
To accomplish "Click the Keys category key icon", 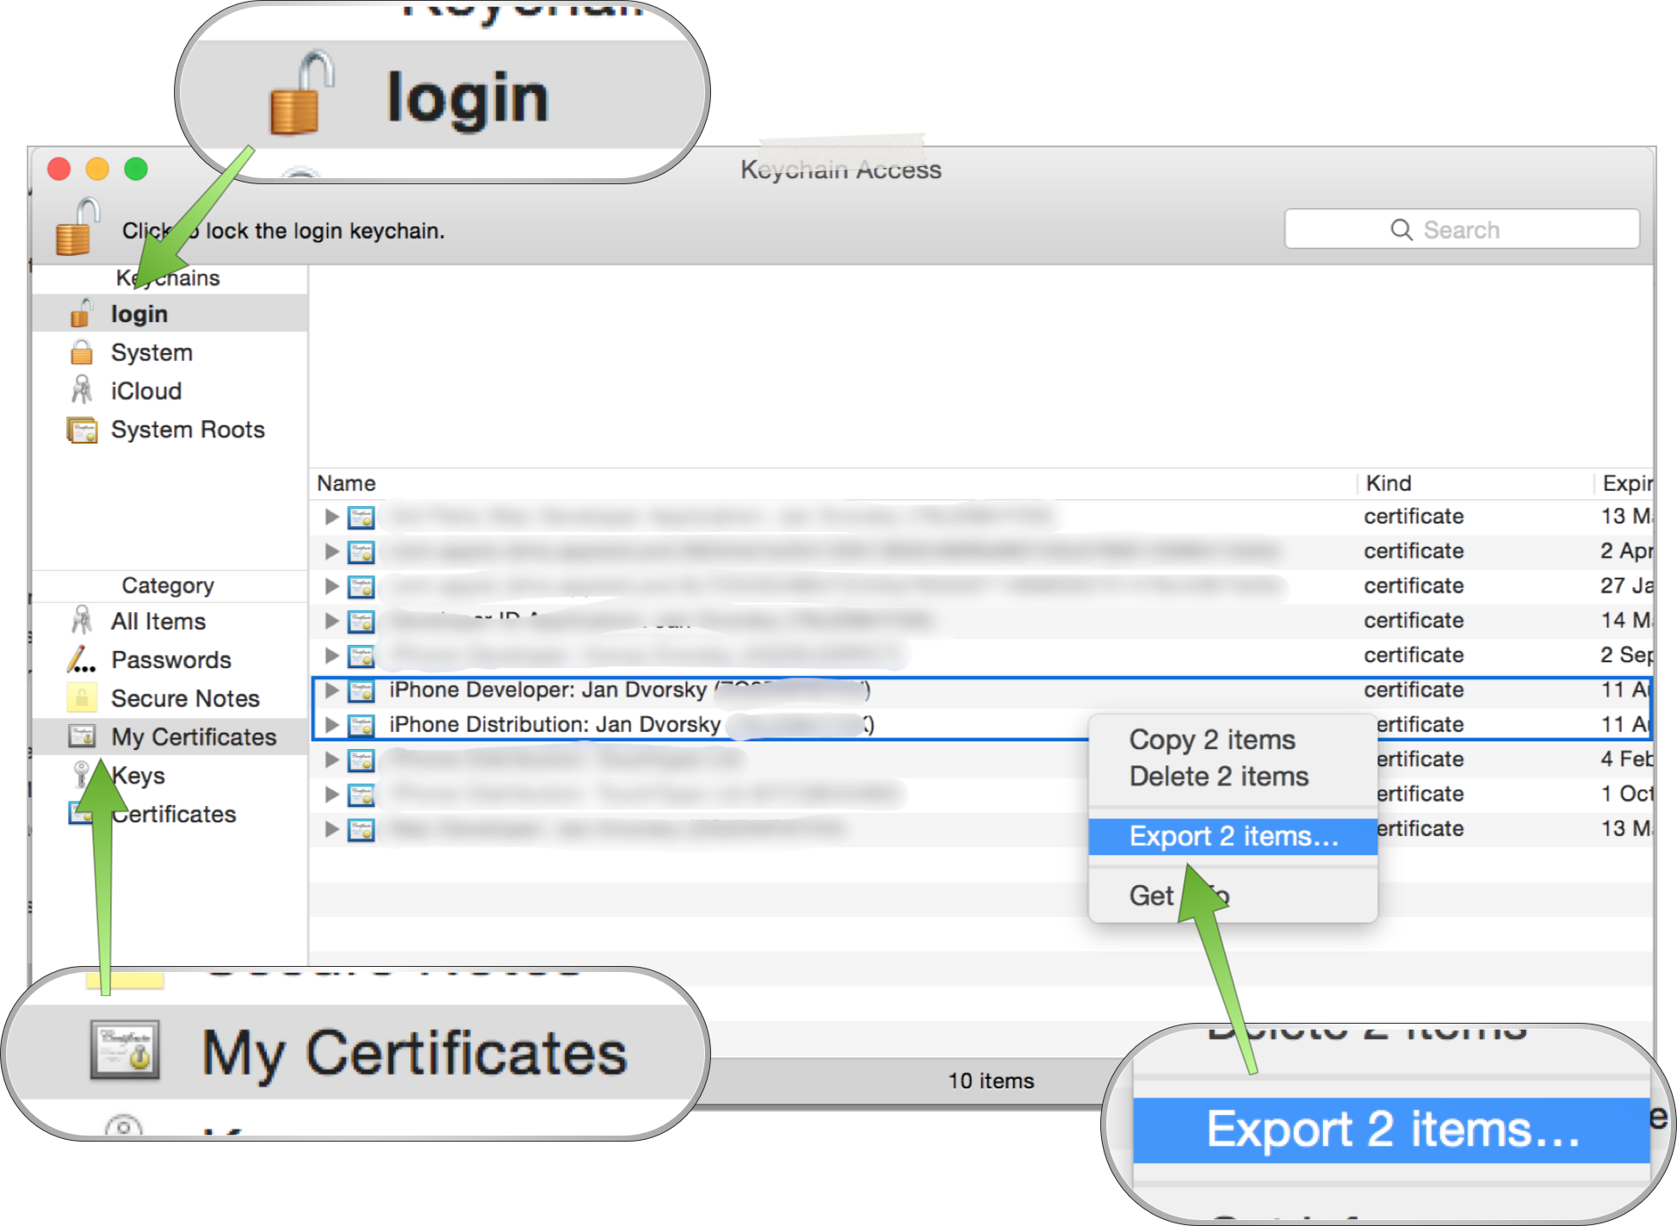I will click(82, 774).
